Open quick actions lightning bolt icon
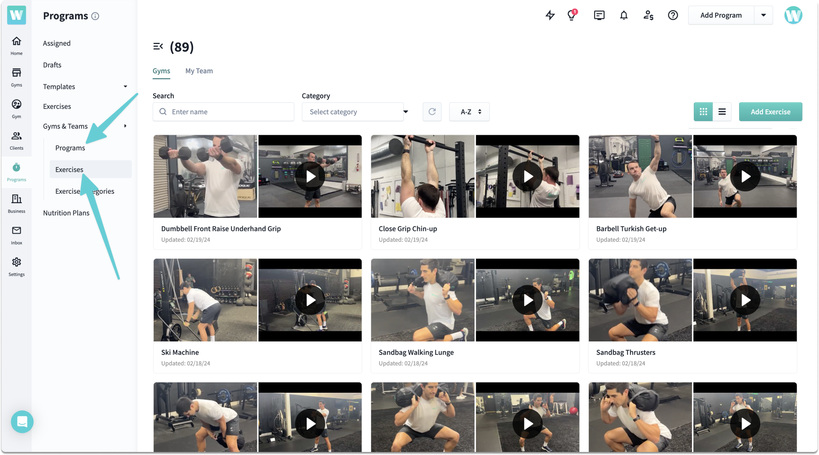819x455 pixels. point(550,15)
